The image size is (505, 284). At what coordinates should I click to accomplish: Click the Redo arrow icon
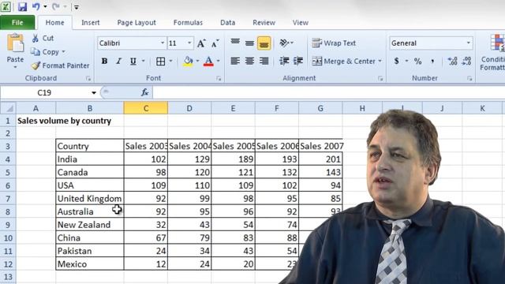click(x=56, y=6)
